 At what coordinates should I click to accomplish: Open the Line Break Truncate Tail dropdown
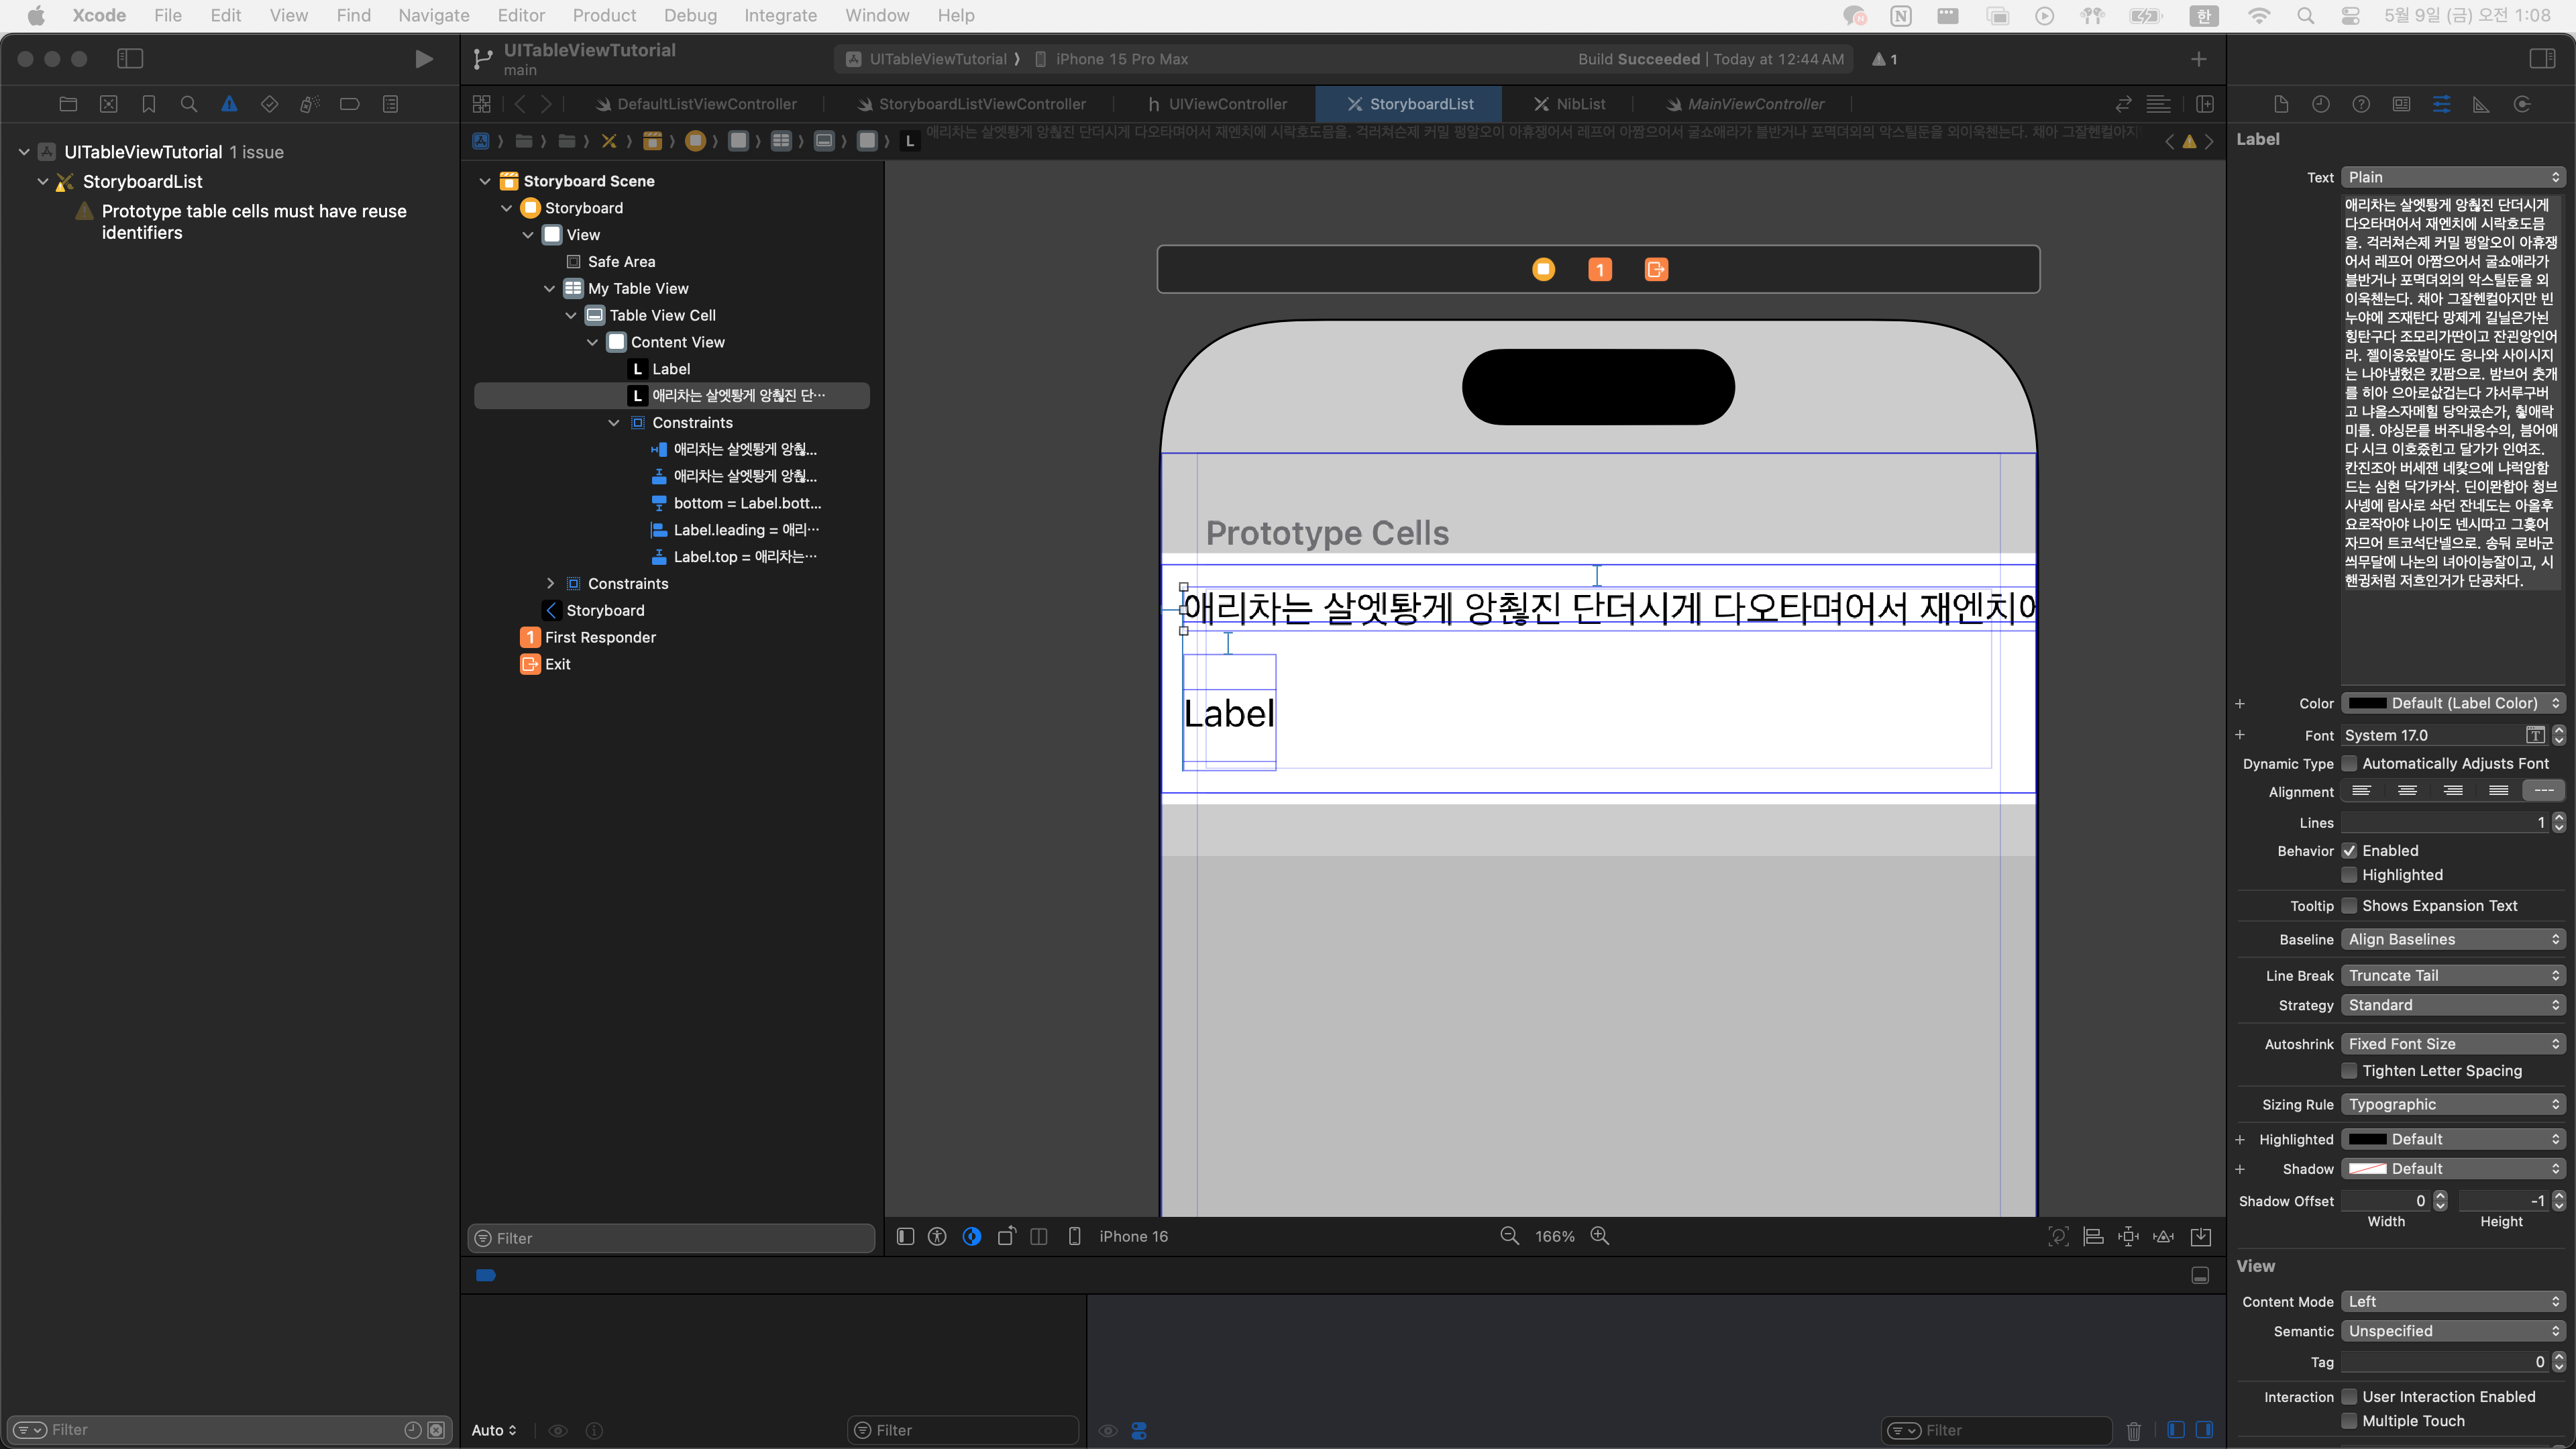point(2454,975)
